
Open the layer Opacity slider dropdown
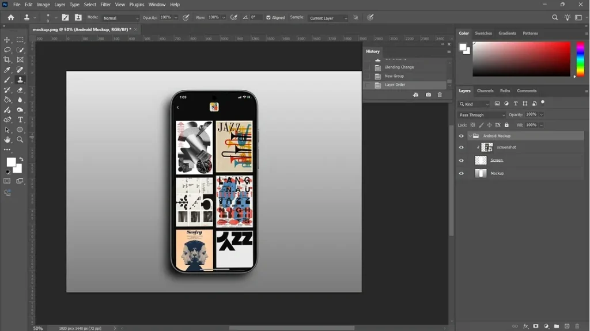point(542,115)
